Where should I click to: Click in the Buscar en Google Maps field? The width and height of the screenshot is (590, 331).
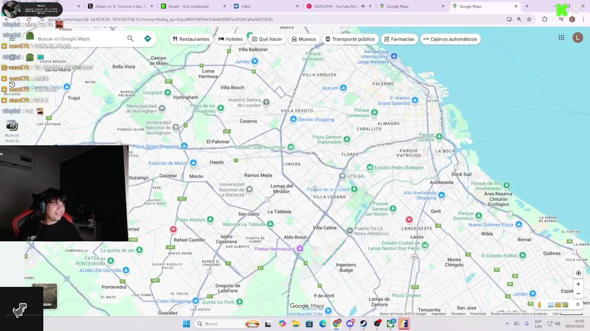(x=81, y=39)
